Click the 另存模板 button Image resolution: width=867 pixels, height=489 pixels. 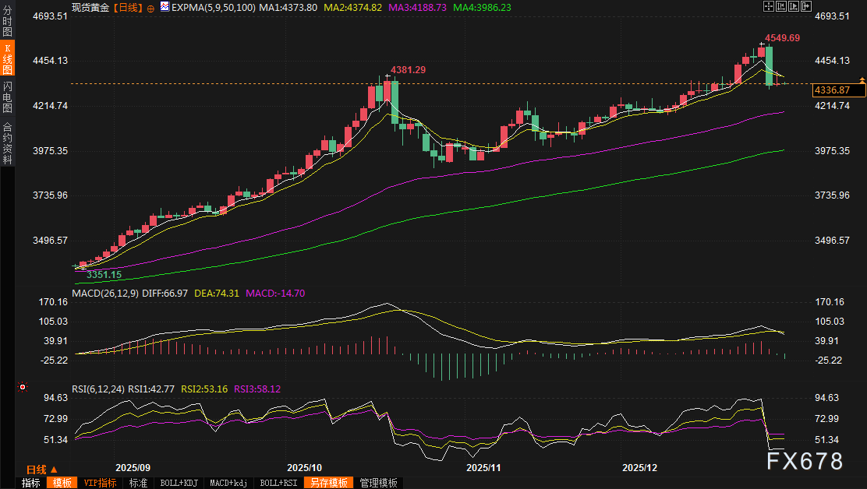coord(328,483)
